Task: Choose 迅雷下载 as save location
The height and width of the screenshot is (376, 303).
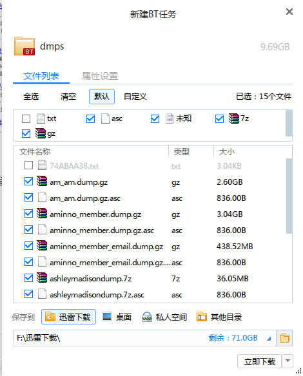Action: (69, 317)
